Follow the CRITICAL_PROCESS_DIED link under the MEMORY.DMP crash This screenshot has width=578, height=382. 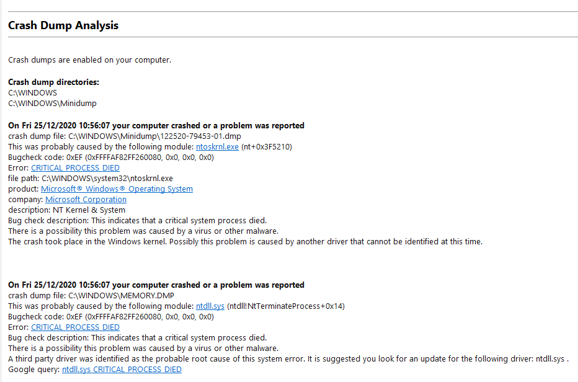pos(75,327)
